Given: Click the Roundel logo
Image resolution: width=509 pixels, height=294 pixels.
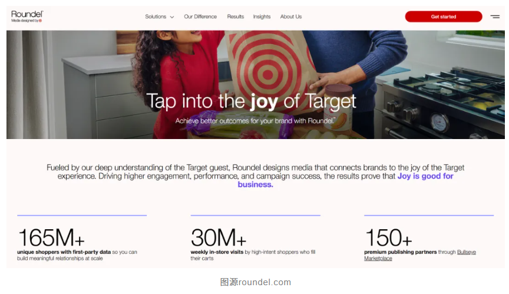Looking at the screenshot, I should tap(27, 14).
